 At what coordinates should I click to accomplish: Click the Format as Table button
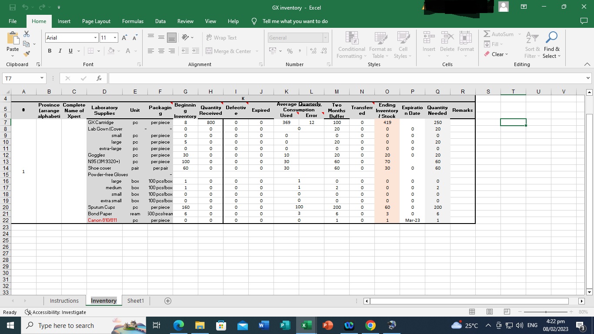pos(380,44)
